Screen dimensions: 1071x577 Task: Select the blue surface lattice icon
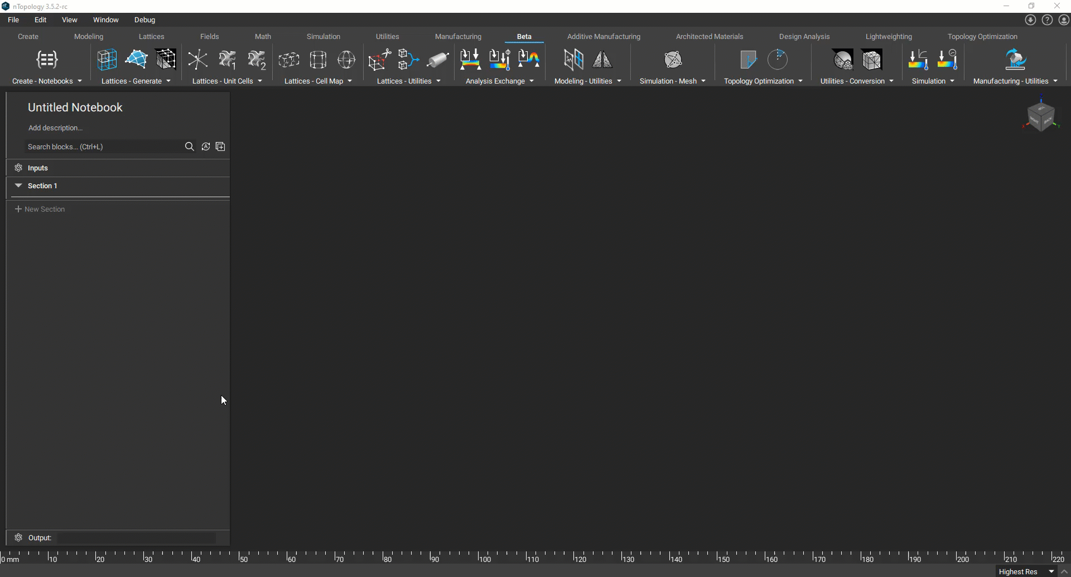[137, 60]
